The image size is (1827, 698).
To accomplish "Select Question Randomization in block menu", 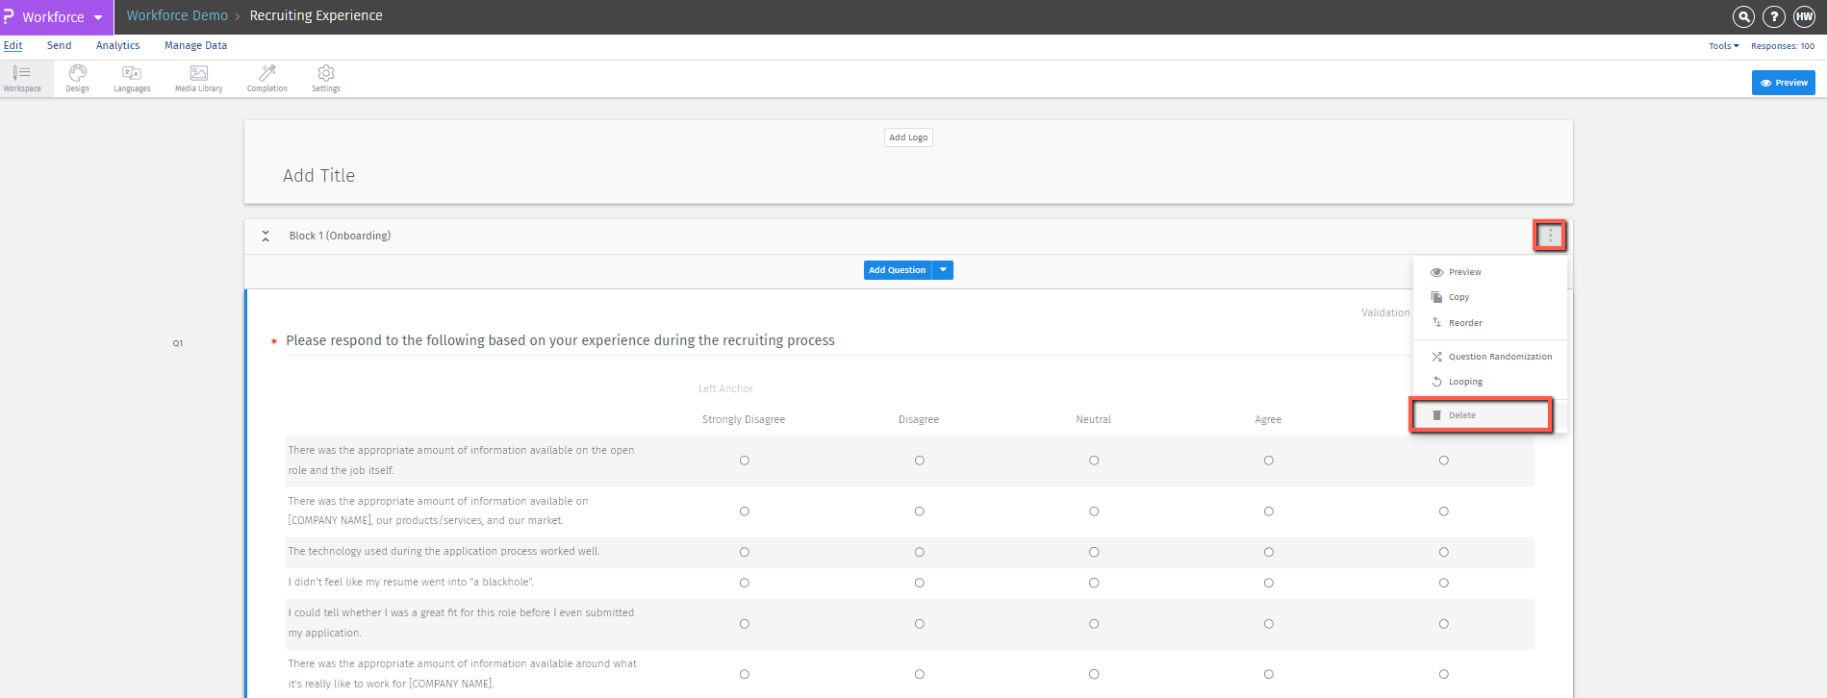I will (1499, 357).
